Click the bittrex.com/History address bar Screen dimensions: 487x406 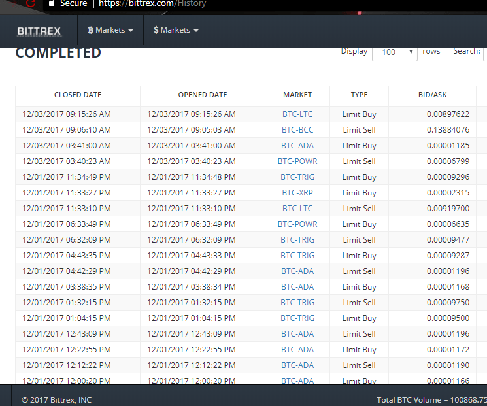click(157, 4)
